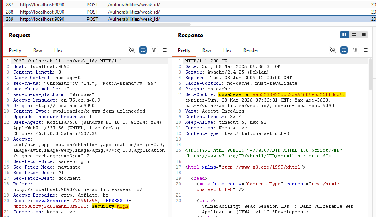
Task: Open the Request panel options menu
Action: 165,50
